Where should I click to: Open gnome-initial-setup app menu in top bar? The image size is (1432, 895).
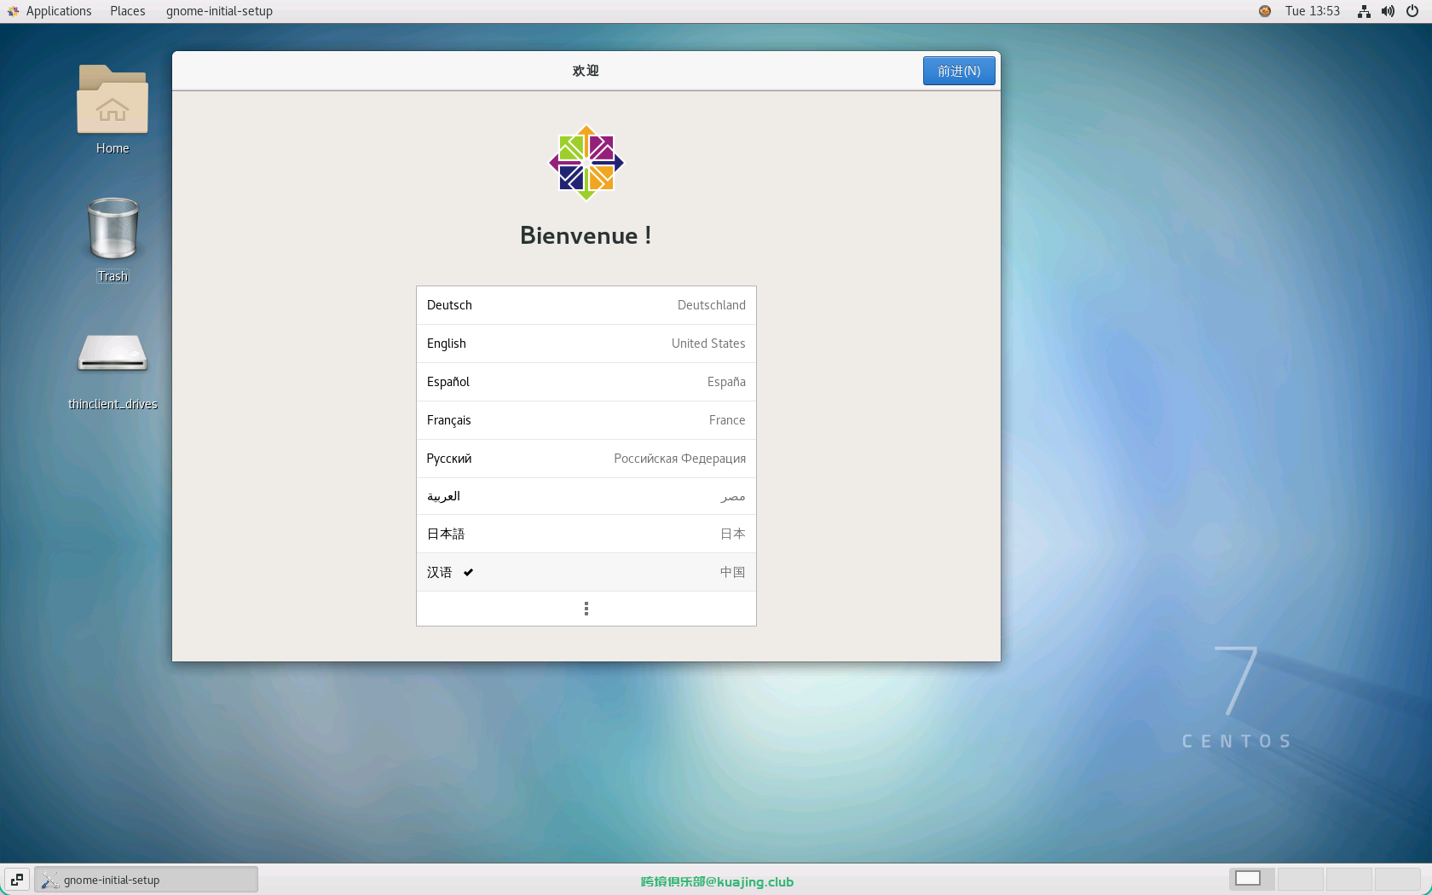coord(219,11)
